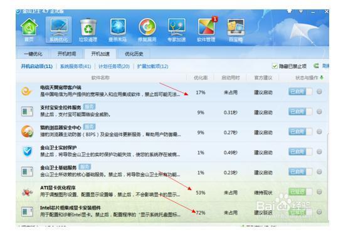Click the round options icon for 支付宝安全控件服务
Viewport: 358px width, 234px height.
(x=319, y=111)
